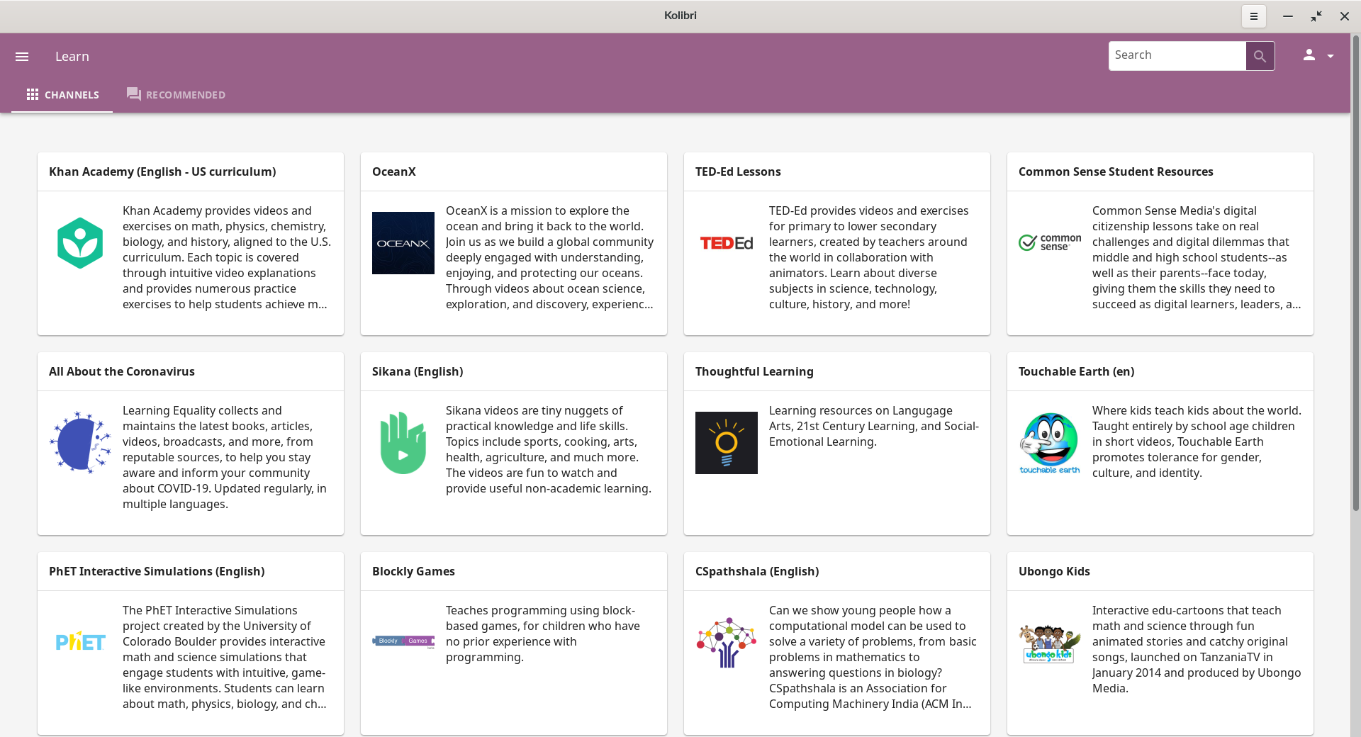Open the Ubongo Kids channel title
The image size is (1361, 737).
pos(1054,572)
